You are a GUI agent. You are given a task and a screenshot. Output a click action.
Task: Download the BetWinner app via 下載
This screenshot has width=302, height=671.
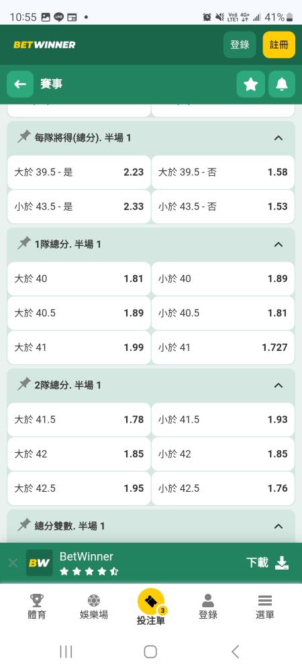pyautogui.click(x=268, y=563)
